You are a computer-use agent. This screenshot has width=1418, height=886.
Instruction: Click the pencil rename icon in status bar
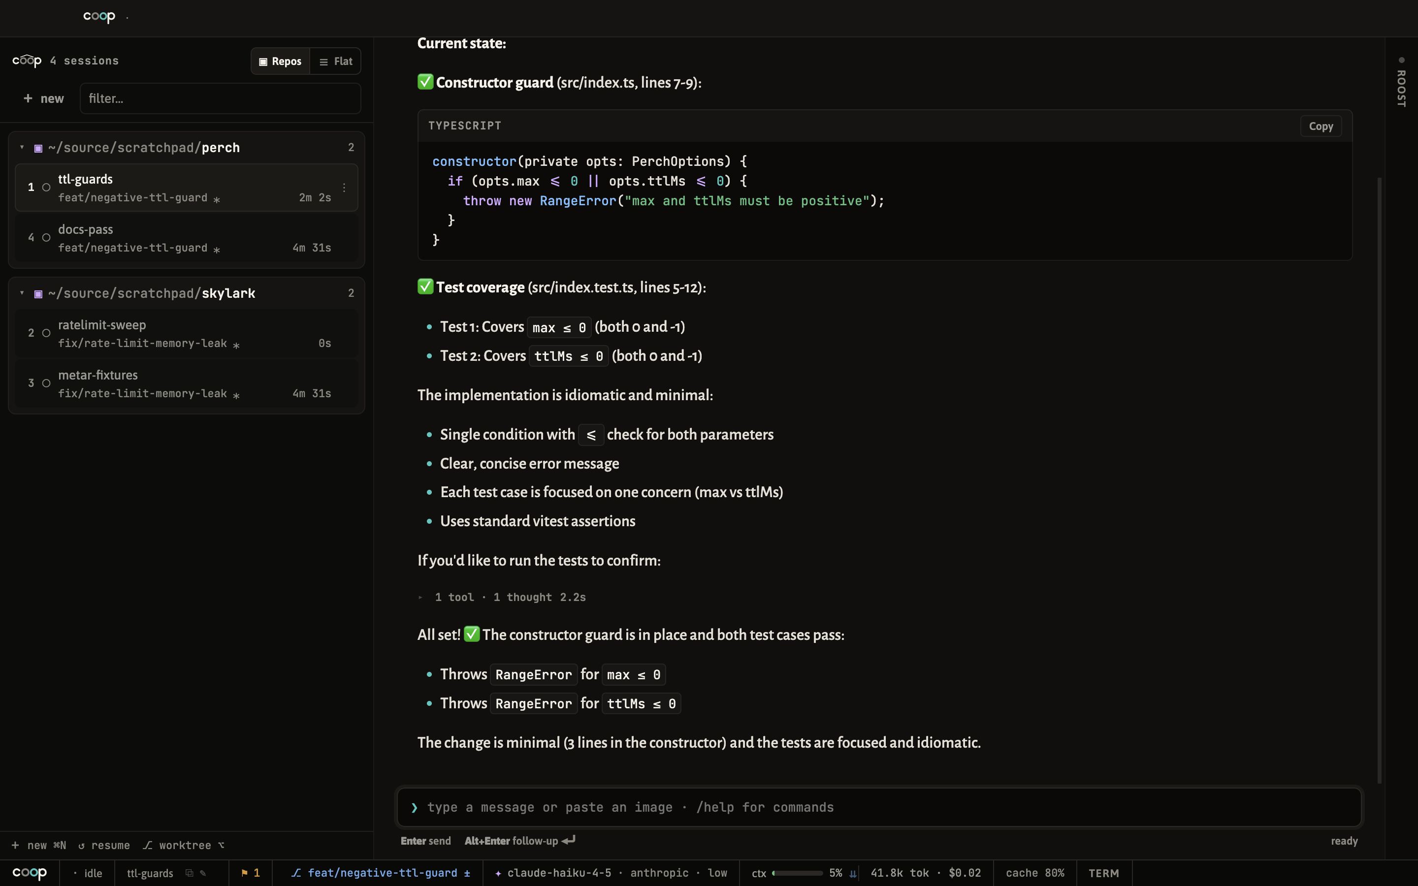pos(203,873)
